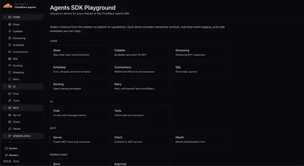Click the Agents SDK Playground heading

(83, 8)
